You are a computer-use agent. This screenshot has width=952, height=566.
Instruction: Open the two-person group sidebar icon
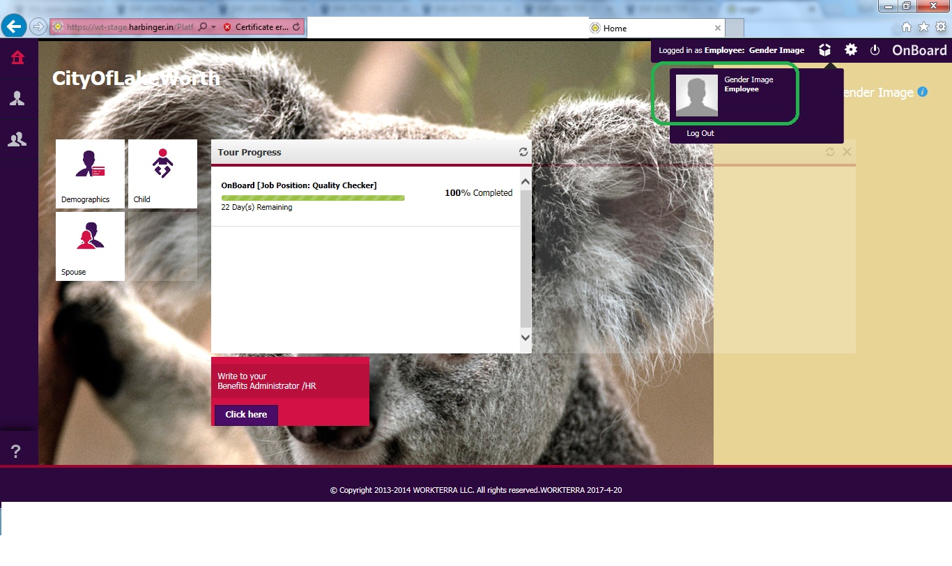tap(17, 139)
